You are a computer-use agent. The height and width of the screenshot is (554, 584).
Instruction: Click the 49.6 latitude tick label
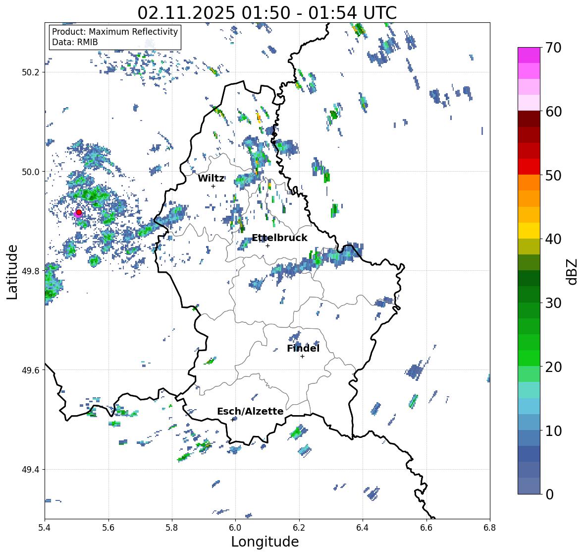31,370
